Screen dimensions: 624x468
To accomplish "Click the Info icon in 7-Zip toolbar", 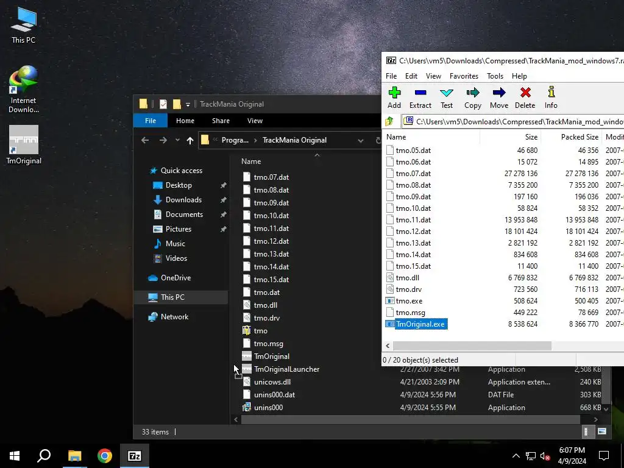I will 551,97.
